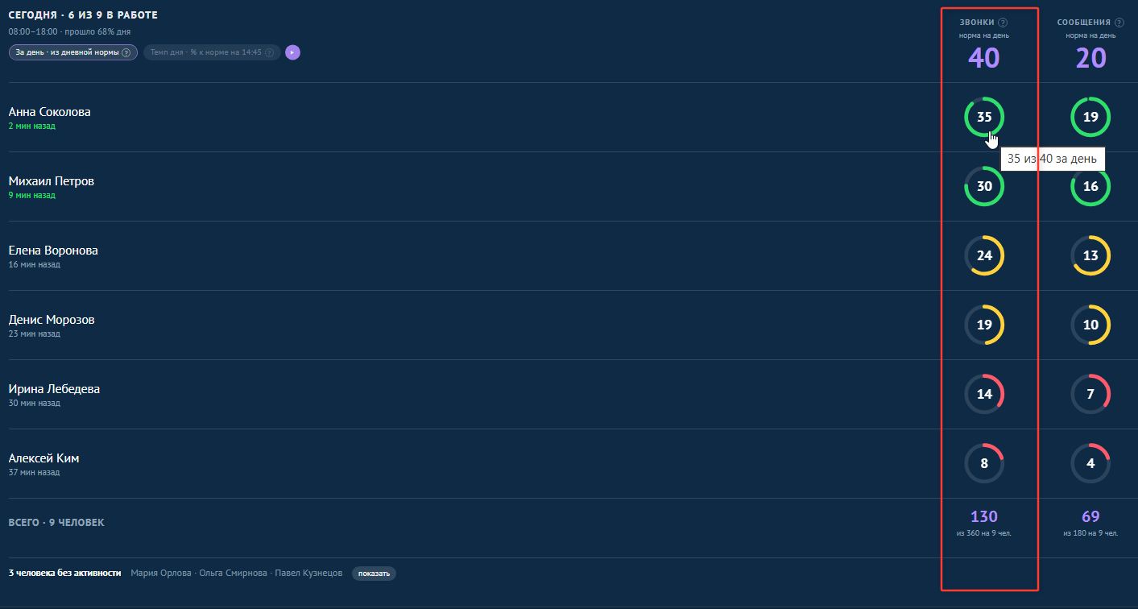Click Михаил Петров's messages ring showing 16
Image resolution: width=1138 pixels, height=609 pixels.
pyautogui.click(x=1090, y=186)
